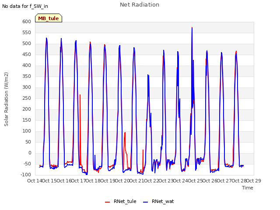The image size is (280, 210).
Task: Click the Oct 19 x-axis date label
Action: point(108,181)
